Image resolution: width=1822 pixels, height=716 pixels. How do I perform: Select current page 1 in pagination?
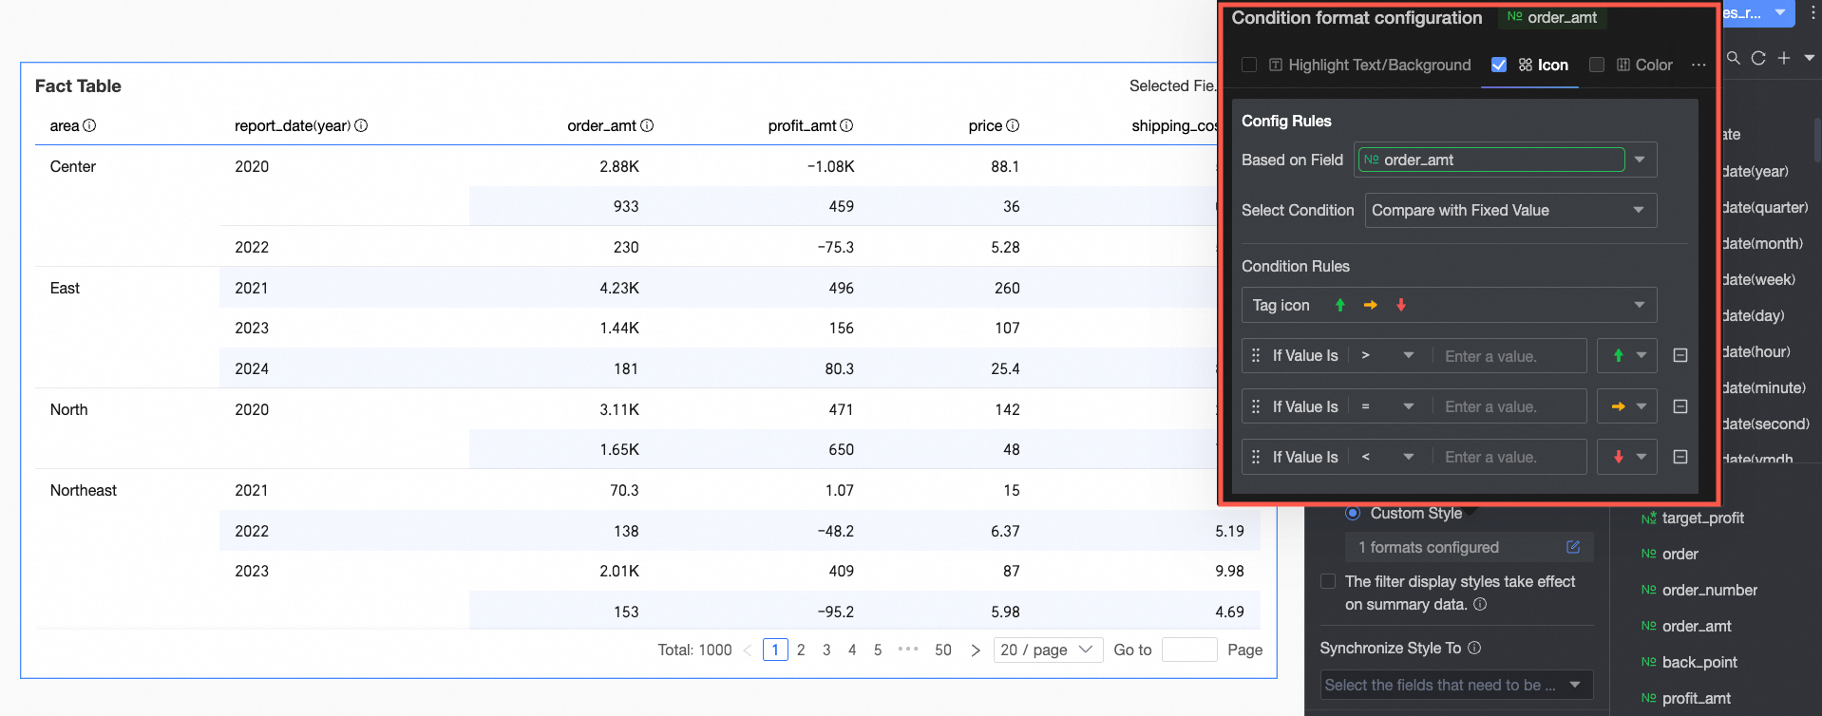775,650
